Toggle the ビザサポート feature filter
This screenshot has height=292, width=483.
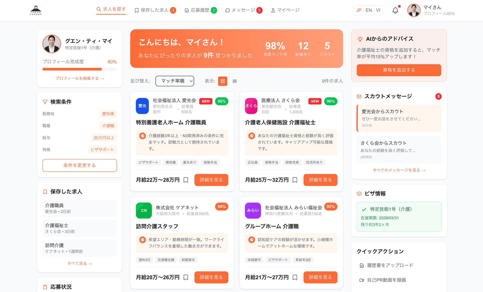click(102, 150)
